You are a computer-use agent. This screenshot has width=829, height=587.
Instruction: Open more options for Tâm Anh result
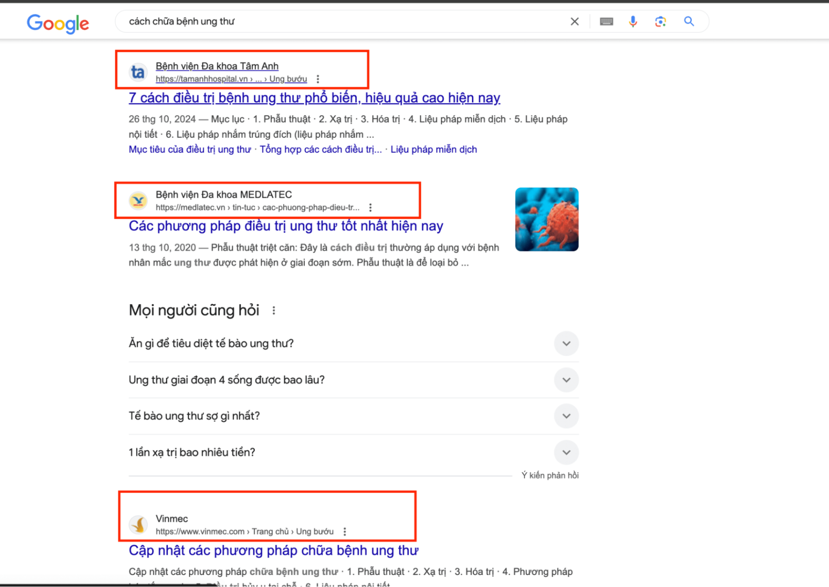(x=318, y=79)
